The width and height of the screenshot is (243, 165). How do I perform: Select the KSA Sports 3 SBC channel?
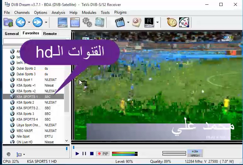pos(33,114)
